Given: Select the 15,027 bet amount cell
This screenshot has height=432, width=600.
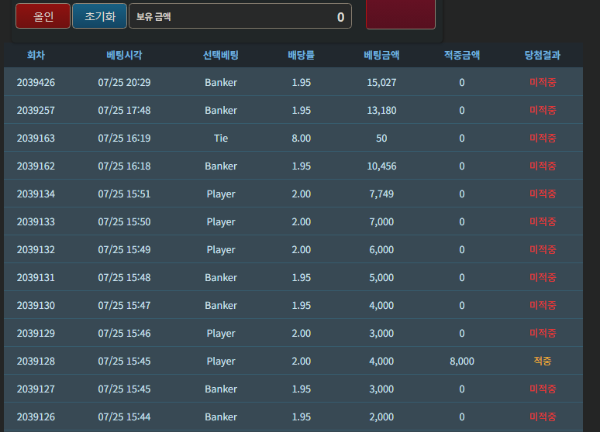Looking at the screenshot, I should [x=381, y=82].
